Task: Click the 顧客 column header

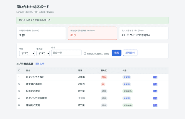Action: pyautogui.click(x=80, y=70)
